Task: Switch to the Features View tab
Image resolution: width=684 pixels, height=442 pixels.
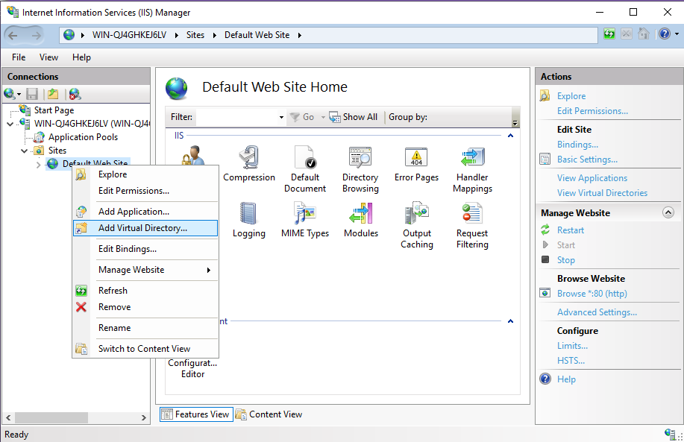Action: point(196,414)
